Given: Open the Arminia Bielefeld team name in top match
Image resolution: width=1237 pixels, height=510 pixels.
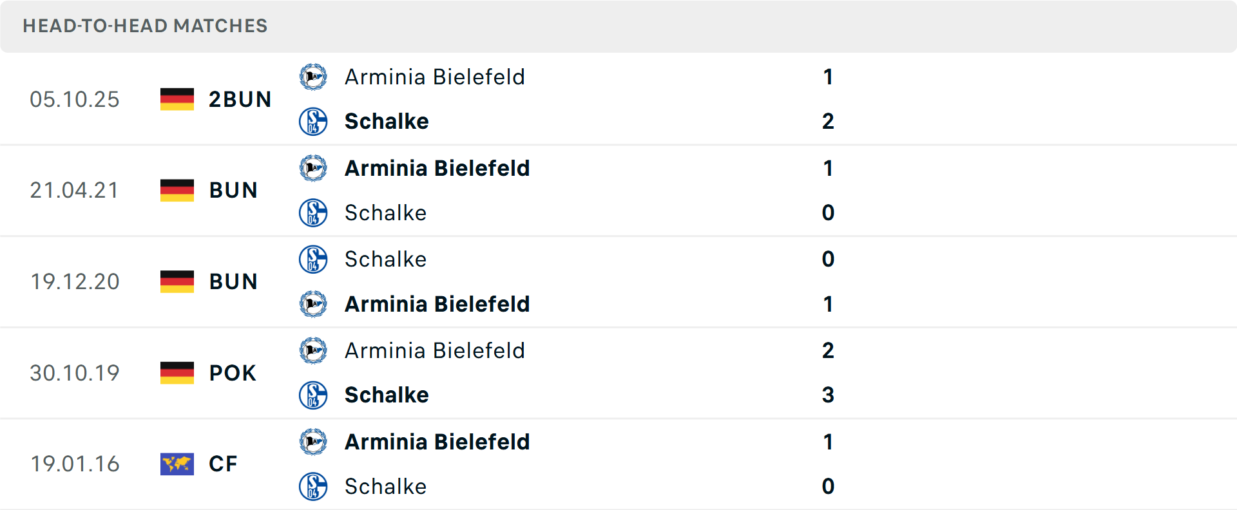Looking at the screenshot, I should (x=435, y=77).
